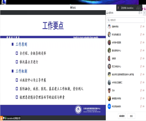
Task: Click the 改名 rename button
Action: tap(131, 116)
